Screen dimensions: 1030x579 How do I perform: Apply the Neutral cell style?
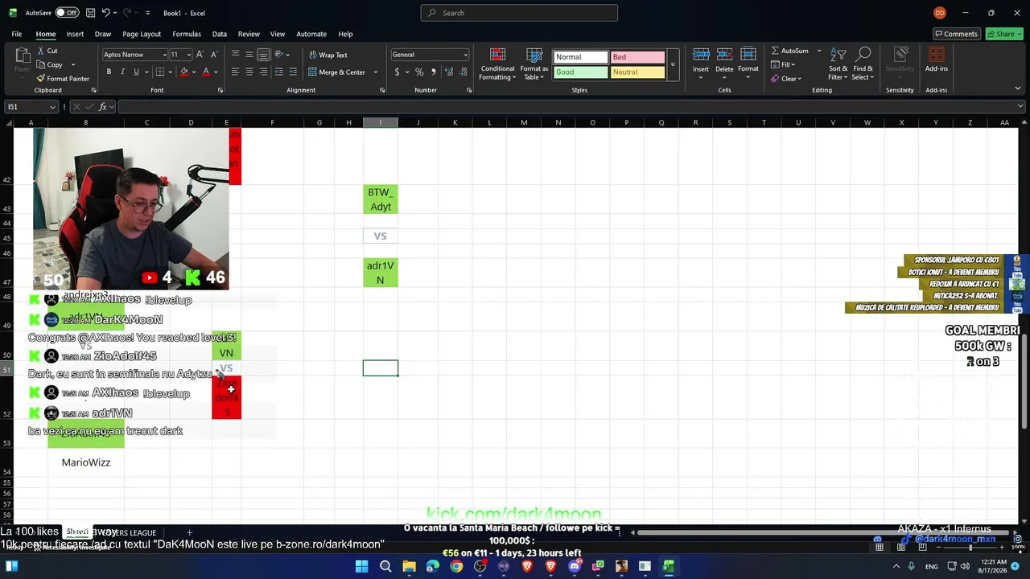point(637,72)
